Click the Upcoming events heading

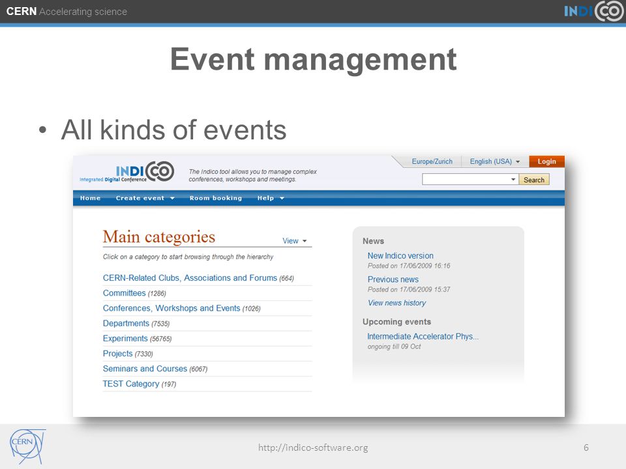pos(397,322)
